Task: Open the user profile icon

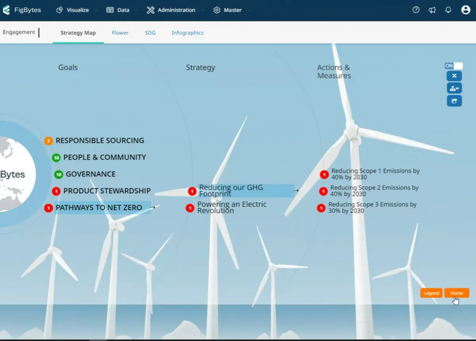Action: [466, 10]
